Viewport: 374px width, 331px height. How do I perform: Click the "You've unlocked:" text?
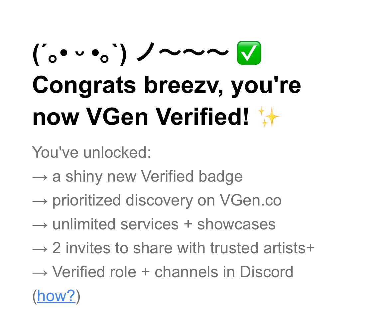92,153
